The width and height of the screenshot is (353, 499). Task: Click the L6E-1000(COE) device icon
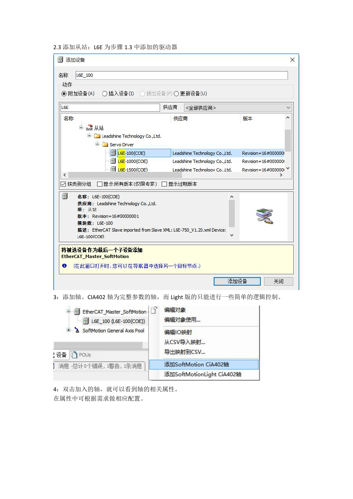point(113,161)
